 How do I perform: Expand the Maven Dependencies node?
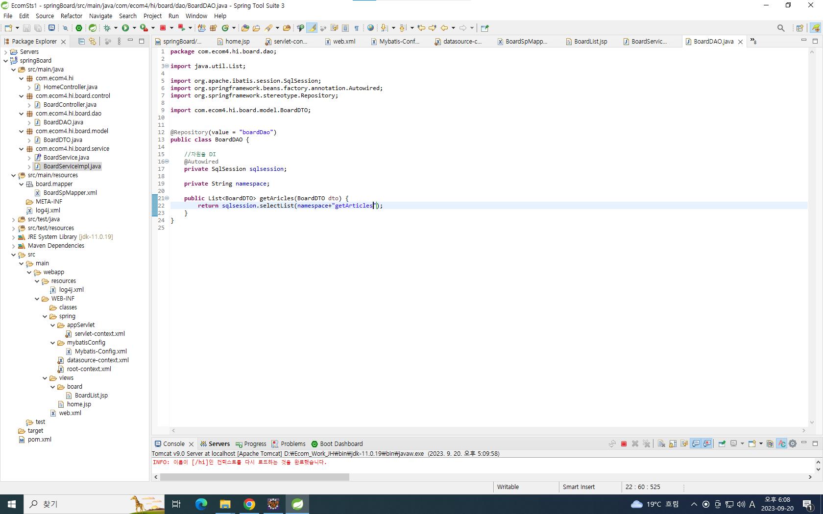(13, 246)
